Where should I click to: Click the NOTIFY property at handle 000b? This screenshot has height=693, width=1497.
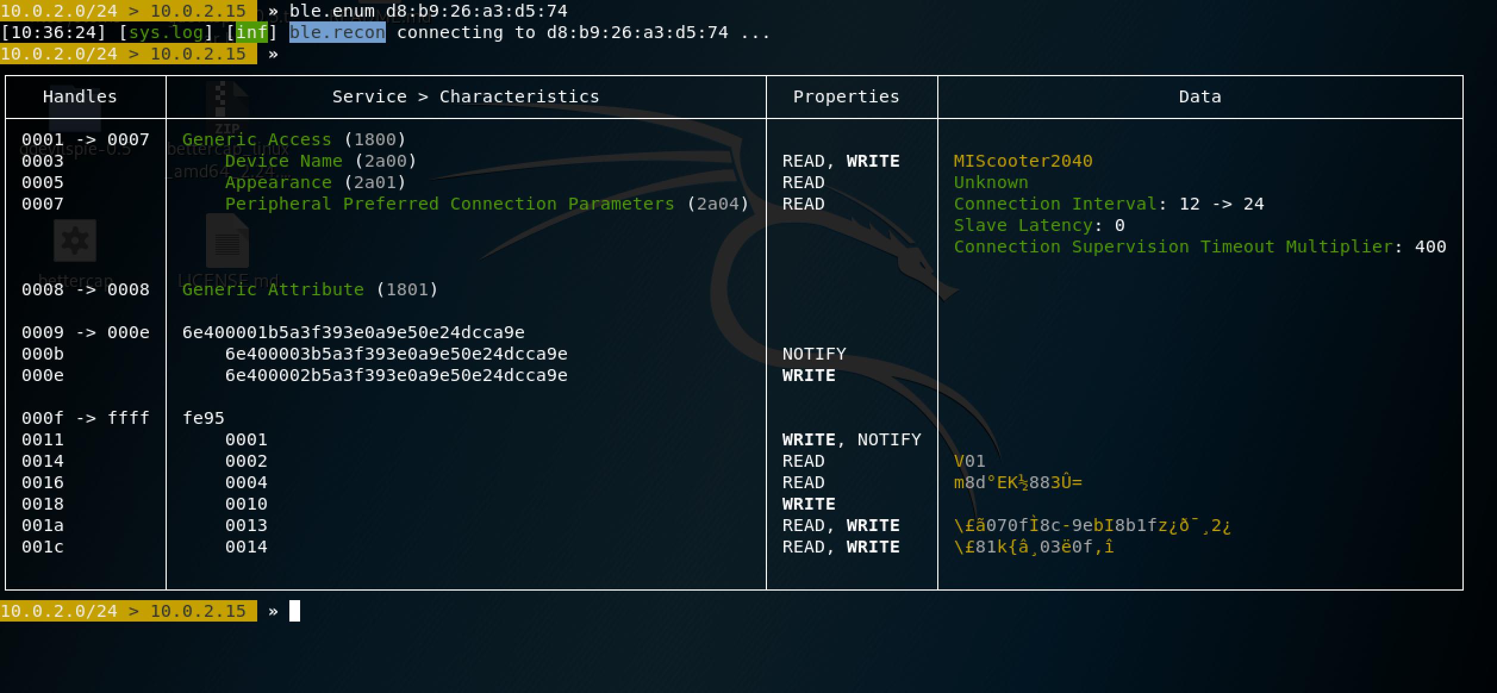click(x=814, y=354)
